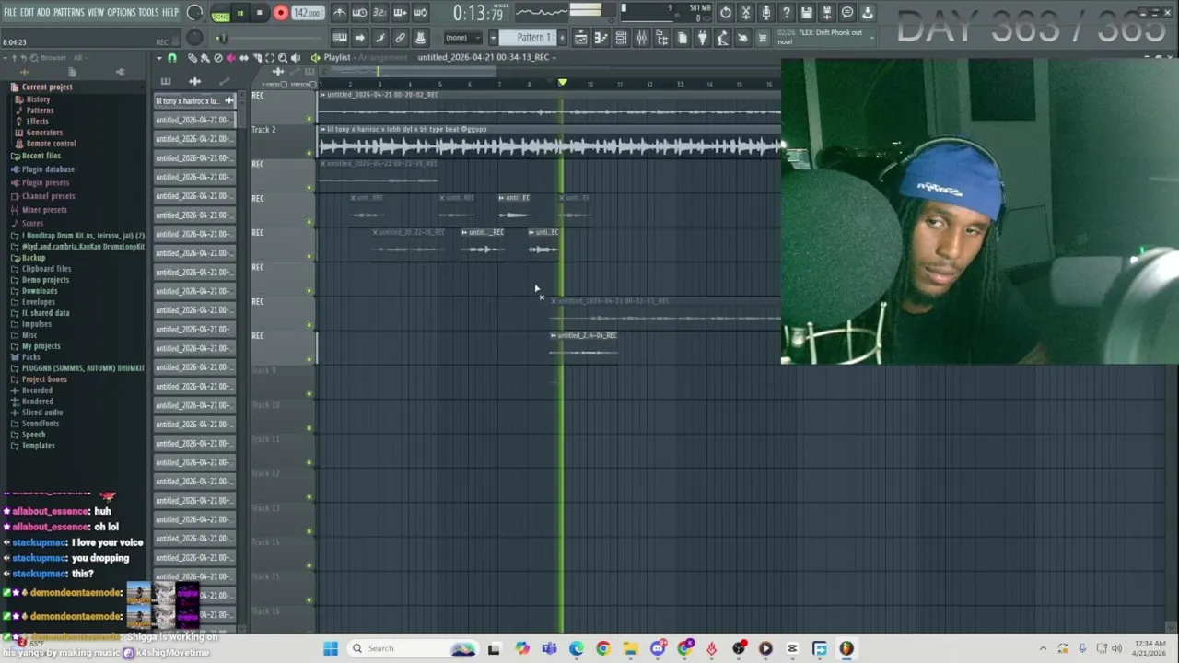Open the Pattern 1 selector arrow

[493, 38]
